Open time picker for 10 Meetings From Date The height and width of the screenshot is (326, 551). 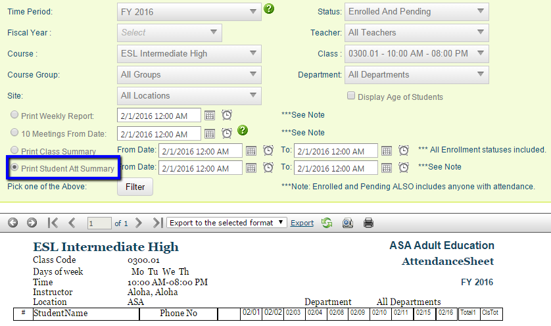(x=227, y=133)
